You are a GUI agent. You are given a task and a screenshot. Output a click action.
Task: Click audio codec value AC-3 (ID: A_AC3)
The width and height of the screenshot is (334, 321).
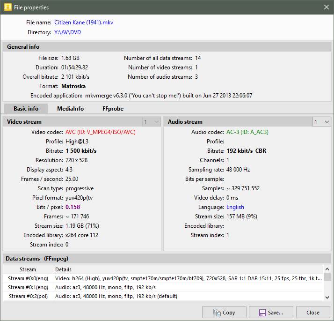tap(247, 132)
